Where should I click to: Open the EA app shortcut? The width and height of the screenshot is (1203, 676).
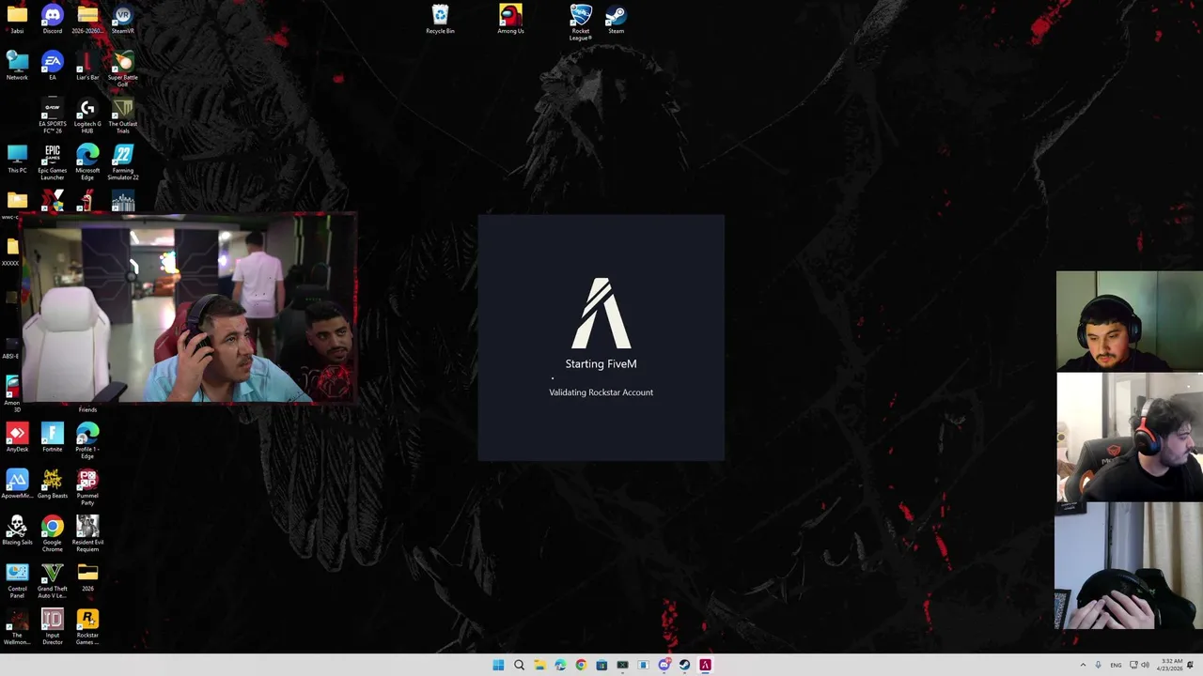point(53,66)
